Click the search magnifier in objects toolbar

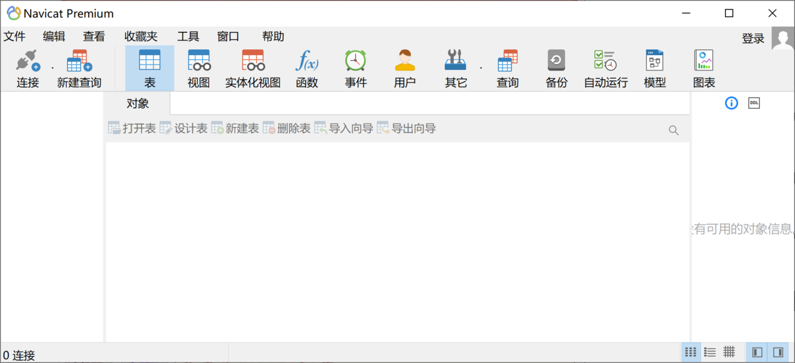pyautogui.click(x=673, y=130)
